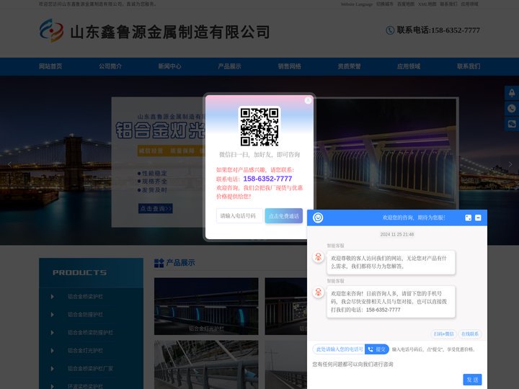This screenshot has height=389, width=519.
Task: Click header phone icon beside 联系电话
Action: [x=390, y=30]
